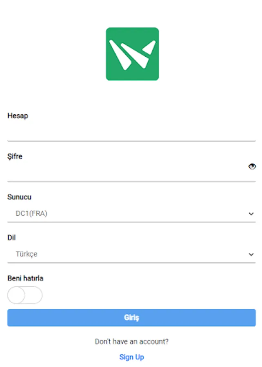Open the Sunucu DC1(FRA) dropdown

tap(131, 213)
